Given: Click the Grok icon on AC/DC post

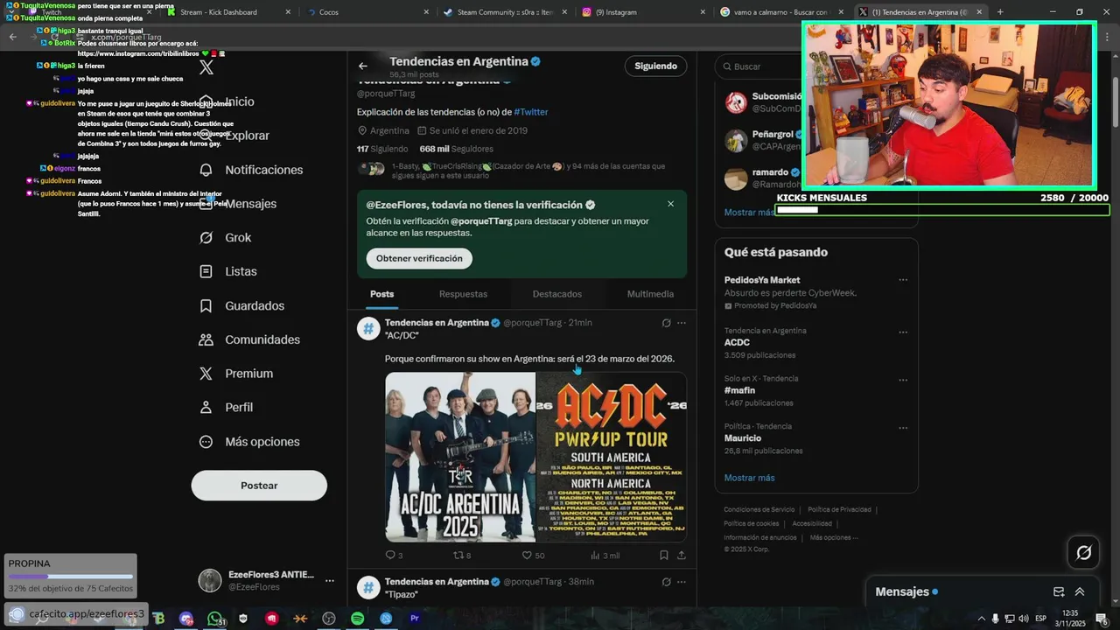Looking at the screenshot, I should 666,323.
